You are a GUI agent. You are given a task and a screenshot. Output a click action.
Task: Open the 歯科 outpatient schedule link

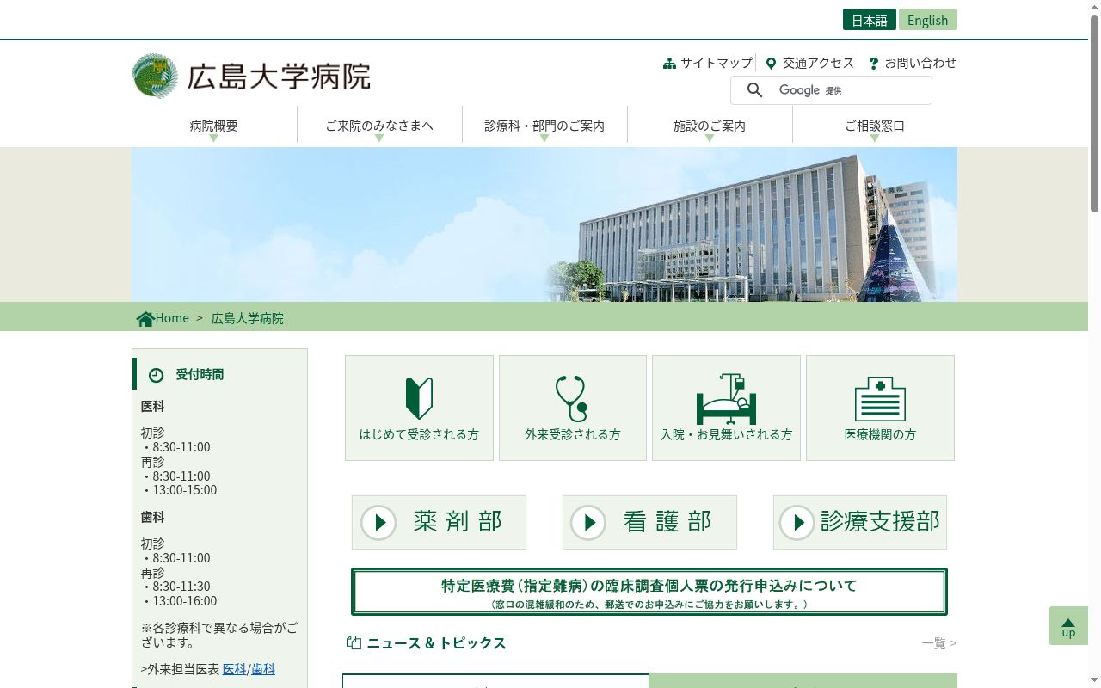pos(263,669)
